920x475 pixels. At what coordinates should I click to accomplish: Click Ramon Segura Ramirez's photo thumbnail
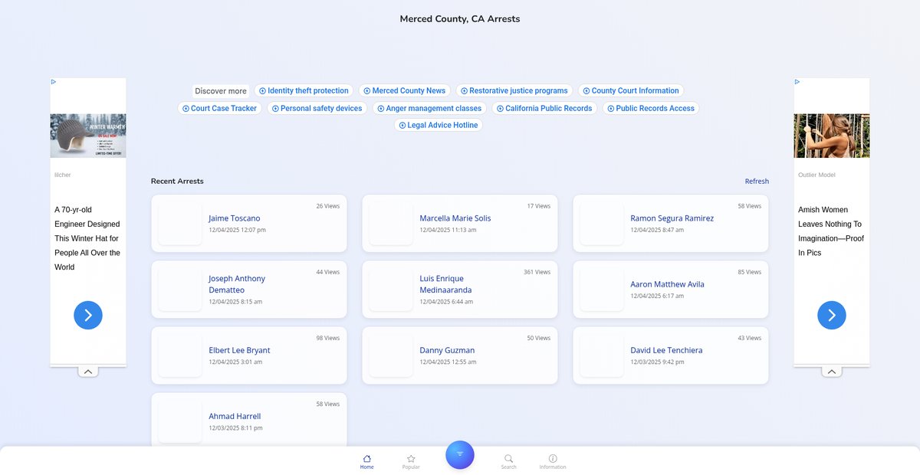click(x=602, y=224)
